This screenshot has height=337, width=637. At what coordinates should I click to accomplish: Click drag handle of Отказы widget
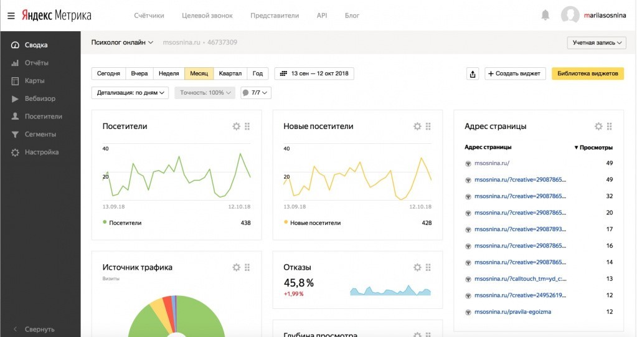[x=428, y=267]
